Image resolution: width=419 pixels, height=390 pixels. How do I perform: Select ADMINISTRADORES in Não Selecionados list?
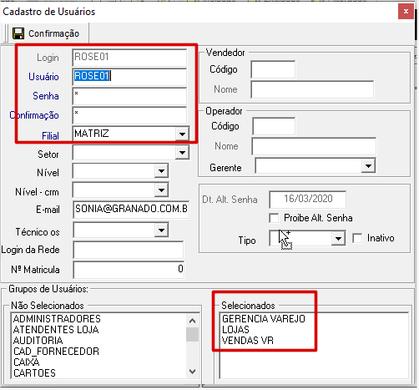(x=57, y=319)
